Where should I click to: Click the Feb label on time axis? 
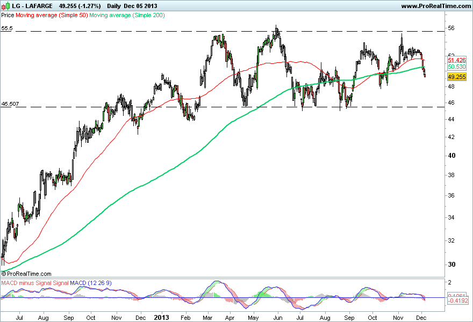[x=185, y=318]
